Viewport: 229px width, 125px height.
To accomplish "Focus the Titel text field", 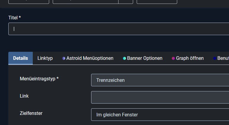I will (119, 29).
